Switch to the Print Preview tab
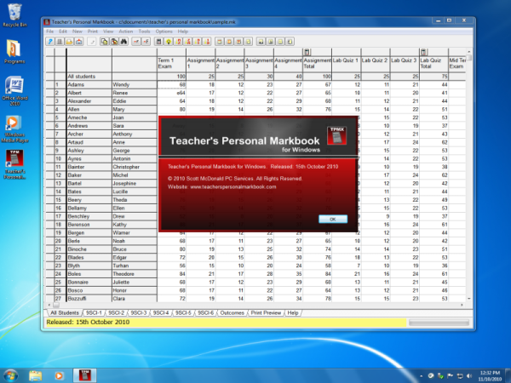This screenshot has height=383, width=511. (x=266, y=312)
